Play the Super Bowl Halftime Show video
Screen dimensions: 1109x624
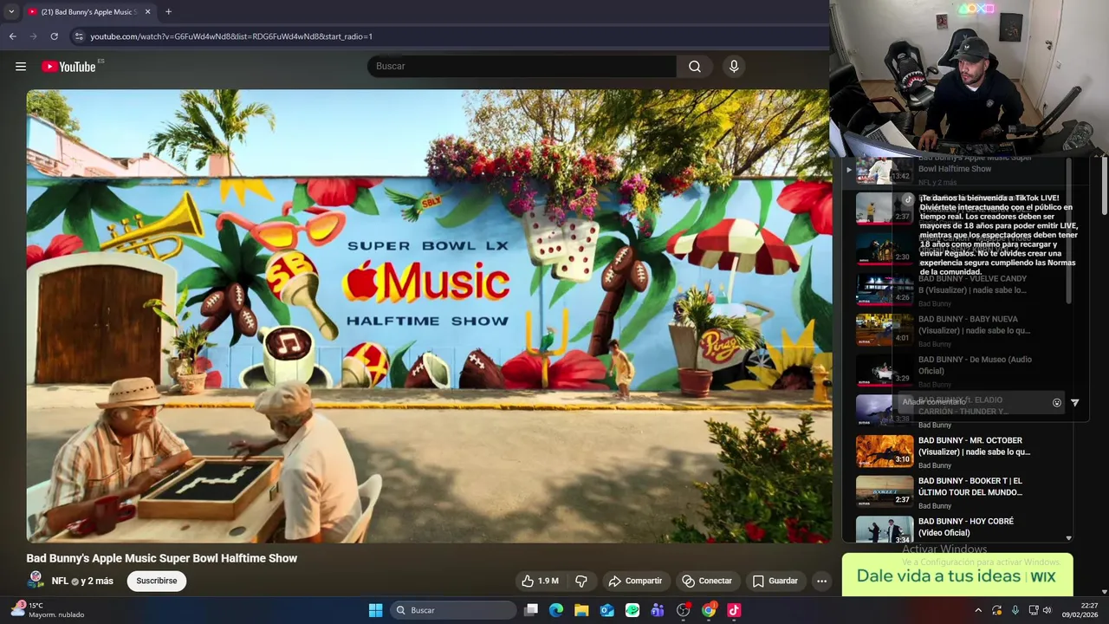point(429,316)
